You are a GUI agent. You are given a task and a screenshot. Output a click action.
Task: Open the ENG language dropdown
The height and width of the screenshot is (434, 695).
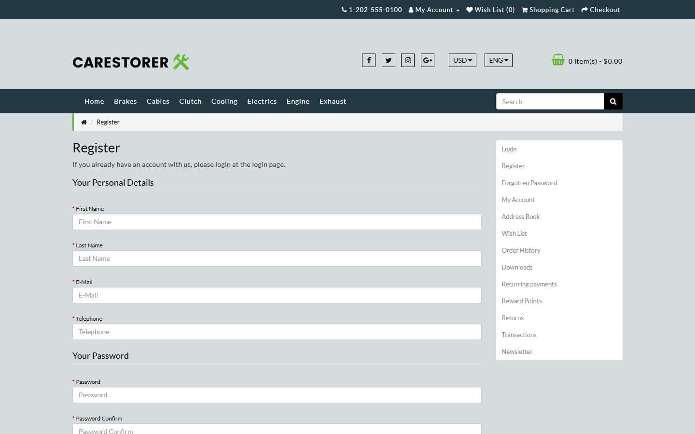click(x=499, y=60)
